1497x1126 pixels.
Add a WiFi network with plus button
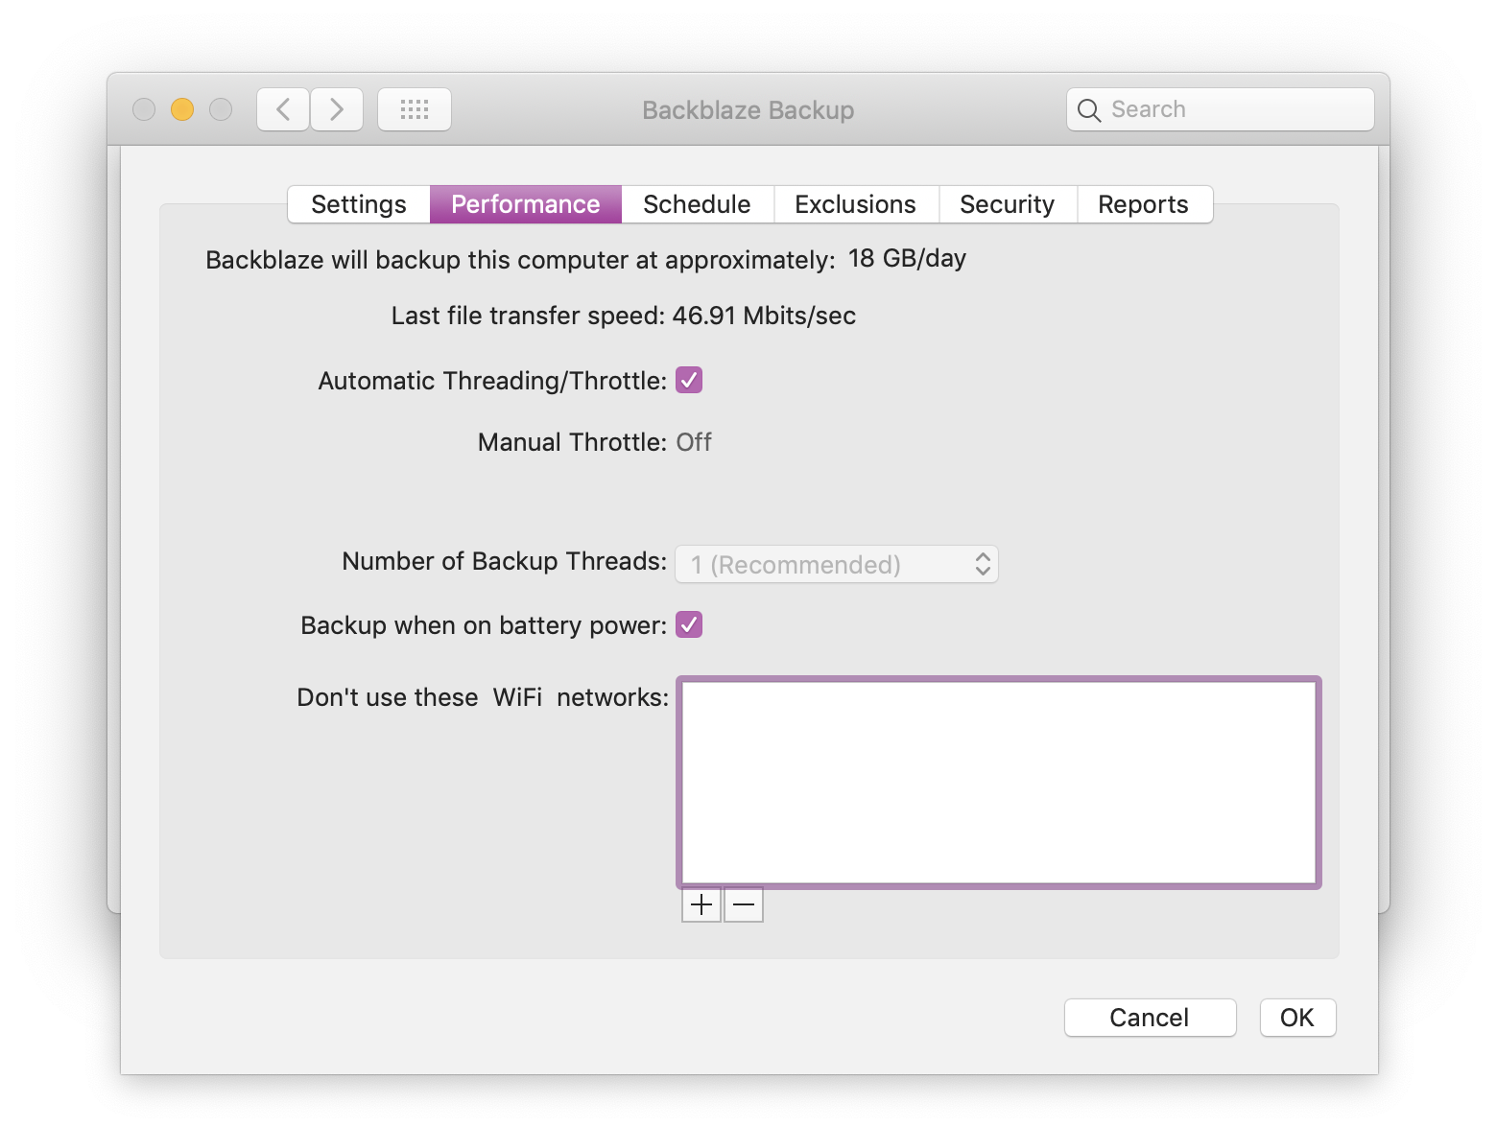tap(701, 904)
